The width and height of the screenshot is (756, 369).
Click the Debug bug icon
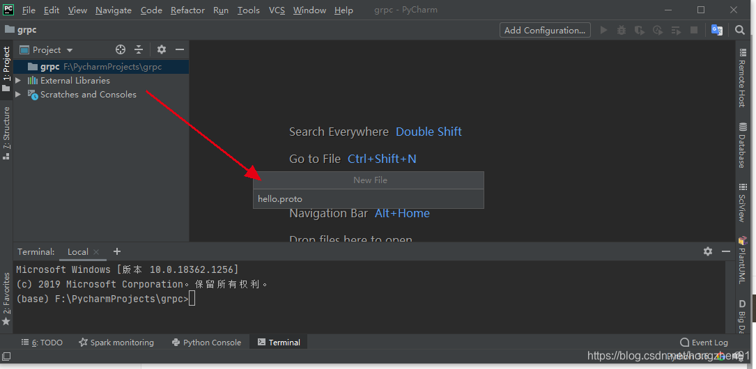tap(622, 30)
